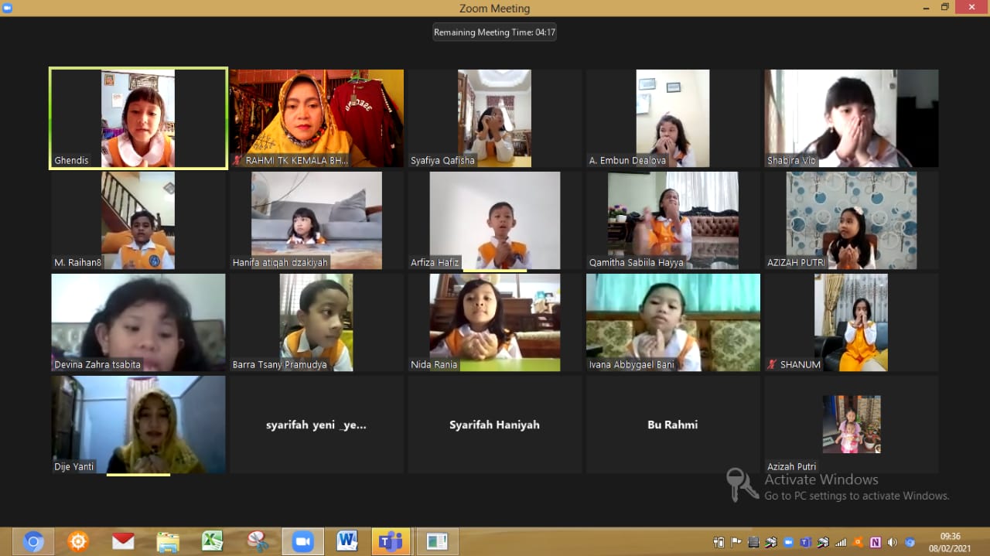The width and height of the screenshot is (990, 556).
Task: Open Chromium browser in the taskbar
Action: tap(33, 541)
